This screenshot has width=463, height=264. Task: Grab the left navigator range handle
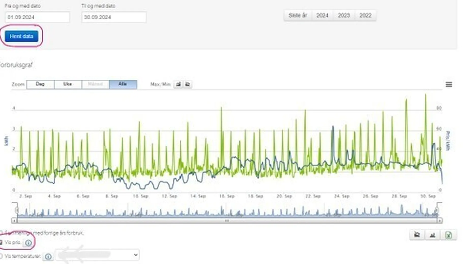(x=17, y=210)
